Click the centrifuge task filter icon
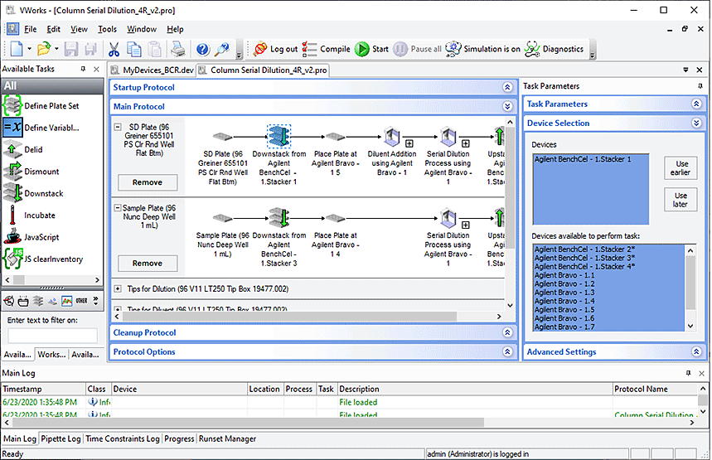 pyautogui.click(x=8, y=301)
